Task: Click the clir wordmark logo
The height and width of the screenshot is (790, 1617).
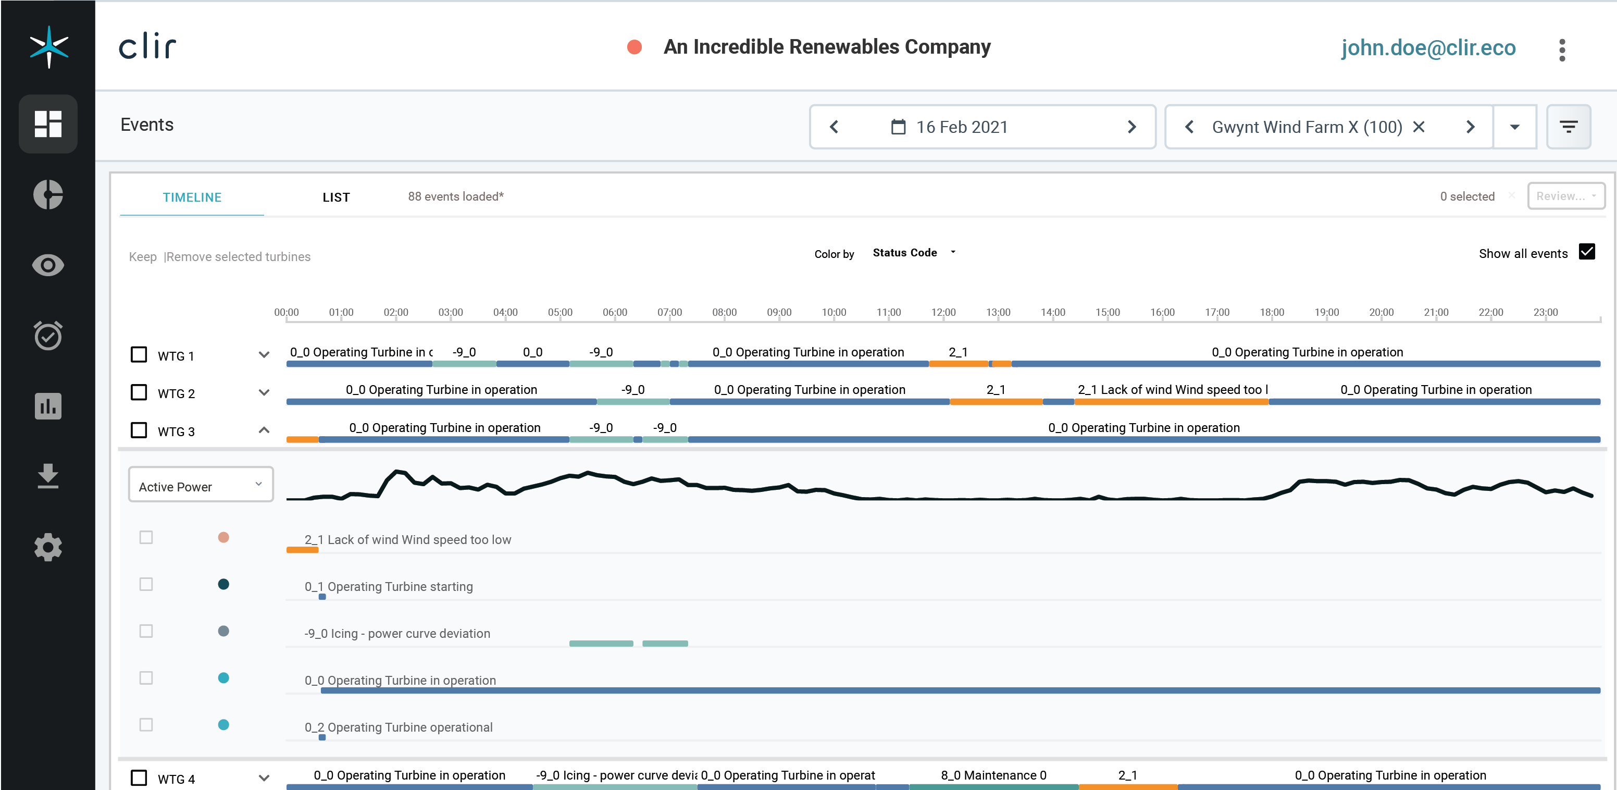Action: pos(147,46)
